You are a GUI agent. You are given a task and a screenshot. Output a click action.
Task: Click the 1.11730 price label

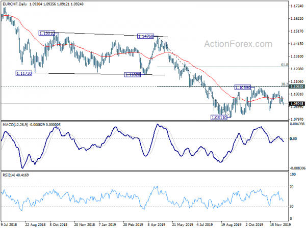(x=23, y=73)
